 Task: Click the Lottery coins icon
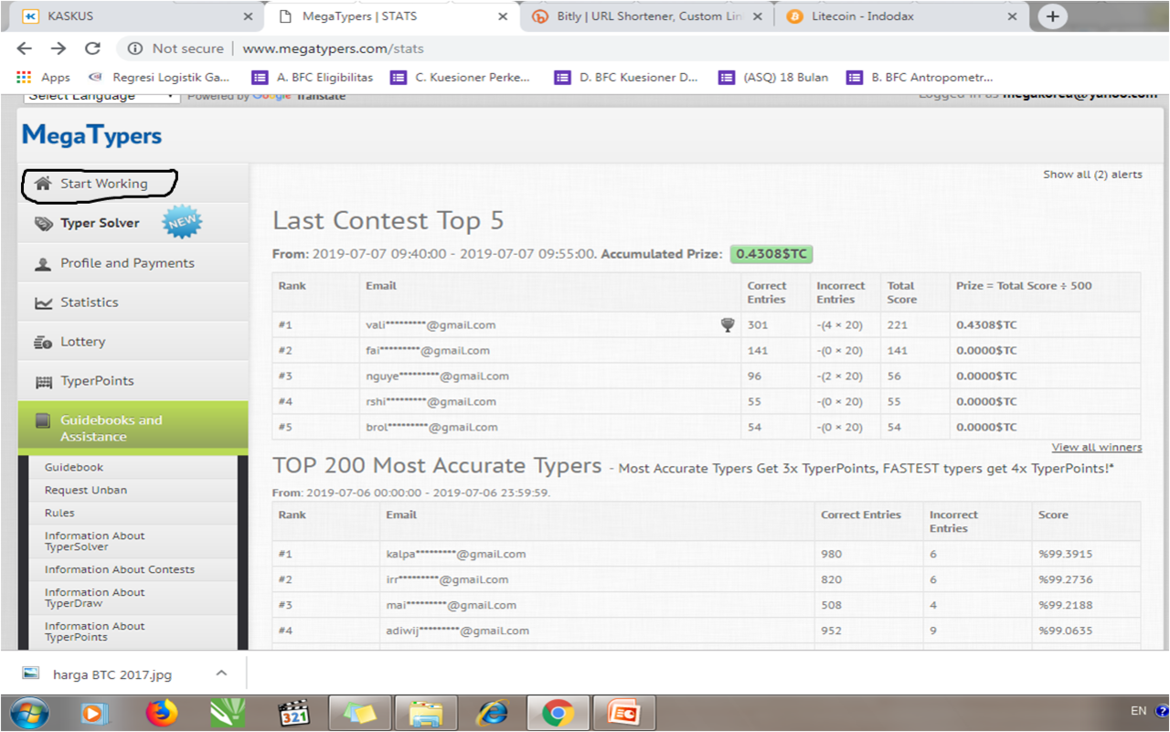[x=43, y=343]
